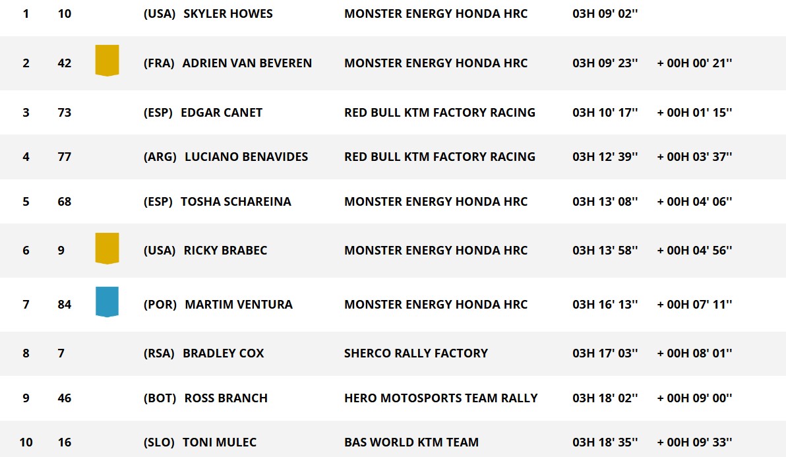Viewport: 786px width, 457px height.
Task: Select Toni Mulec in tenth place
Action: click(220, 442)
